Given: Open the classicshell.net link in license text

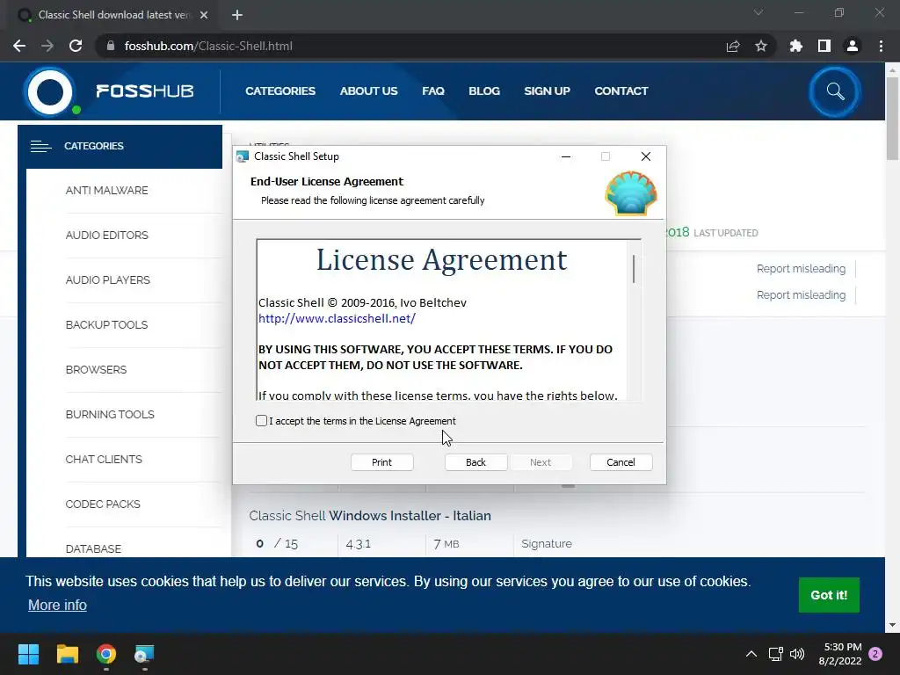Looking at the screenshot, I should [337, 318].
